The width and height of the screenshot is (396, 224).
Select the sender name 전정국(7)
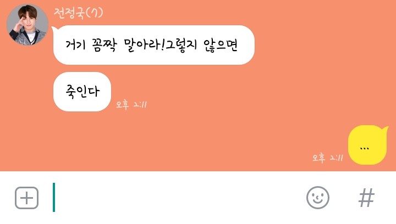click(x=78, y=13)
